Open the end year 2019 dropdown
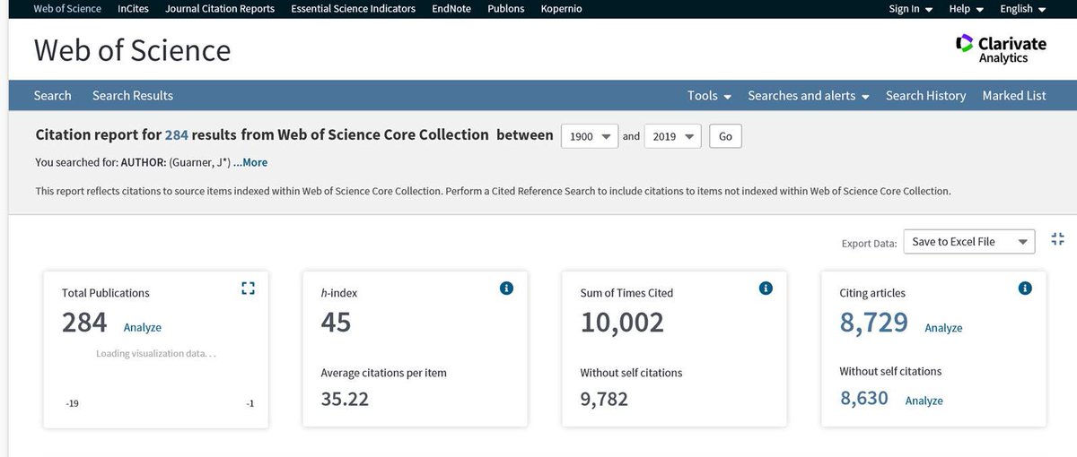 point(672,136)
